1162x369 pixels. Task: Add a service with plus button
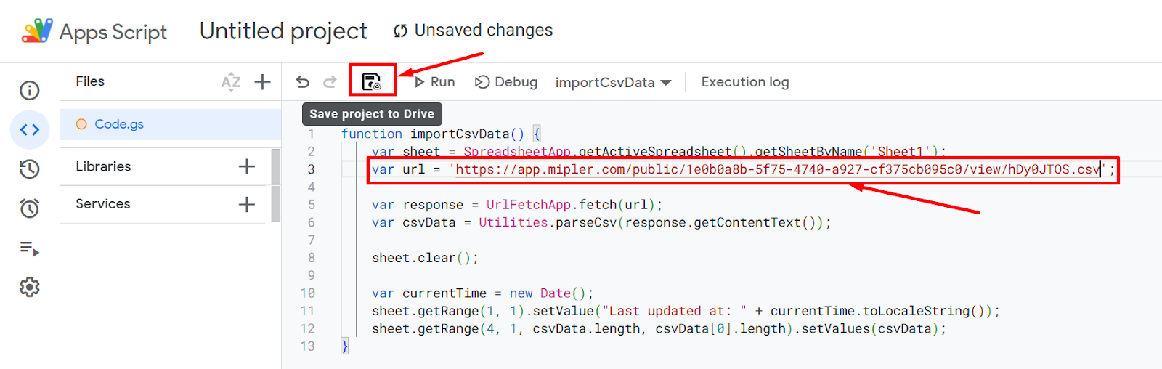(x=247, y=204)
